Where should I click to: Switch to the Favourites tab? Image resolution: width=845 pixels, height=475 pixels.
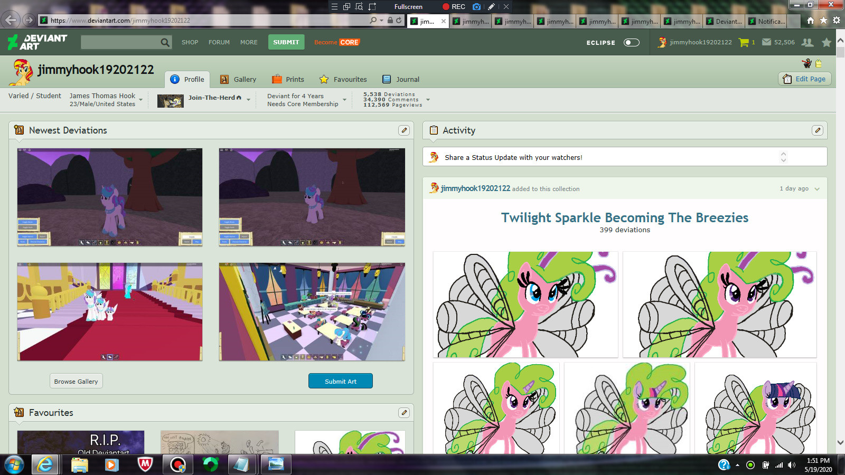coord(343,79)
